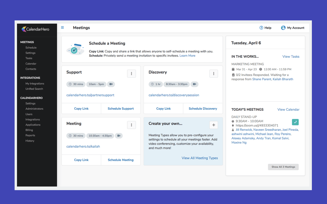Open My Integrations in the sidebar
The height and width of the screenshot is (204, 327).
pyautogui.click(x=35, y=84)
